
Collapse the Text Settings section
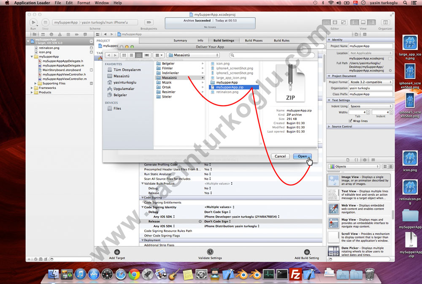pyautogui.click(x=329, y=100)
